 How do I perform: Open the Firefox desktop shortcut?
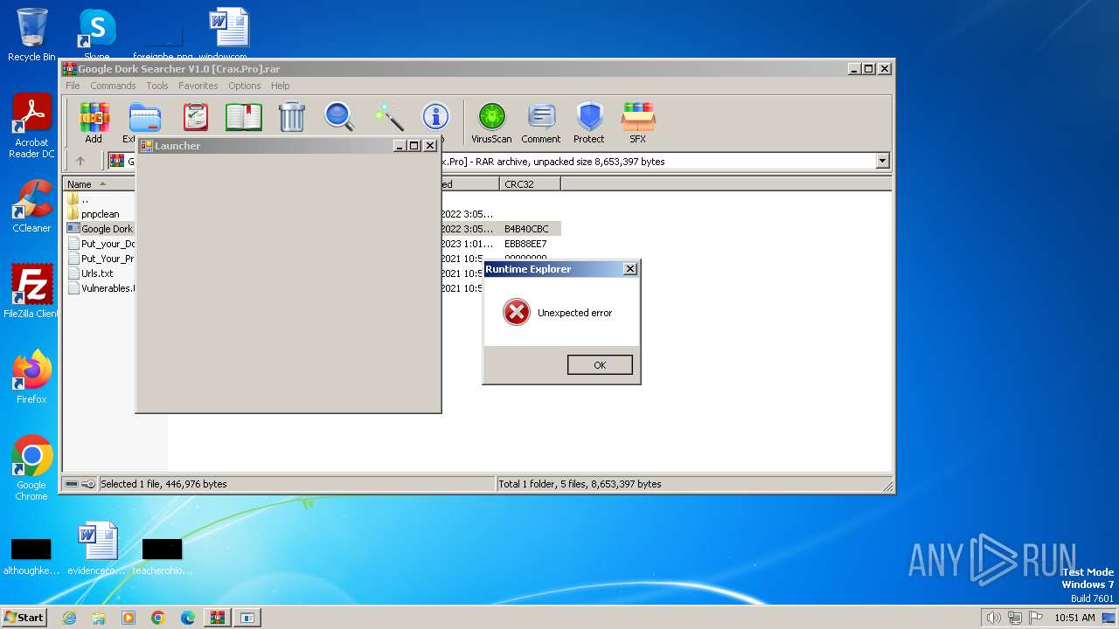click(x=31, y=377)
